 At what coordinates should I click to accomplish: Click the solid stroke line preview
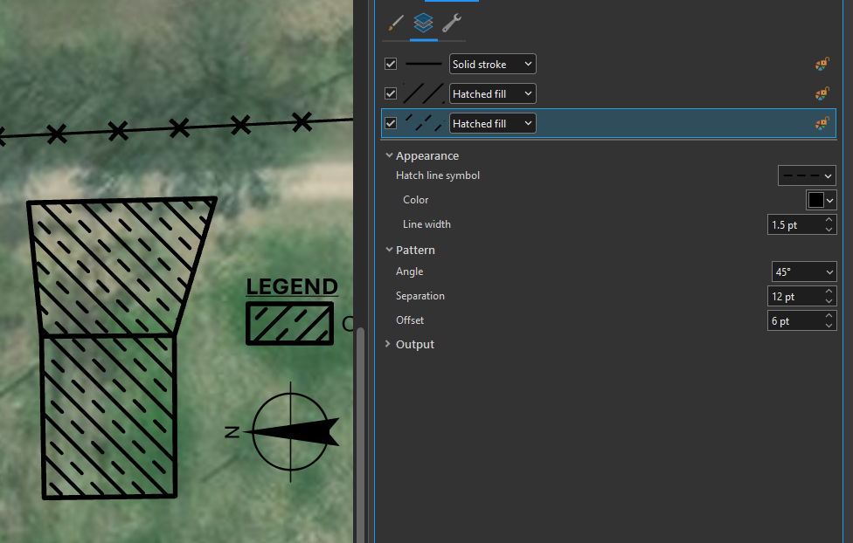tap(424, 64)
